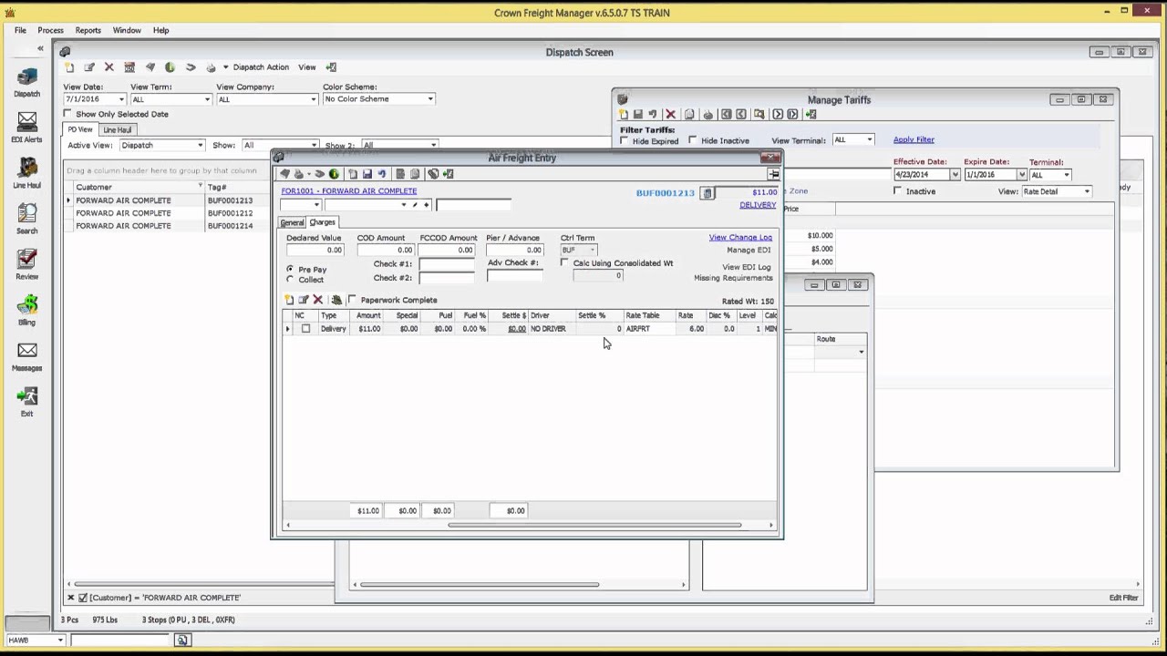Image resolution: width=1167 pixels, height=656 pixels.
Task: Go to next record in Manage Tariffs toolbar
Action: click(778, 115)
